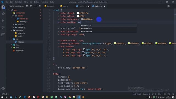The height and width of the screenshot is (99, 176).
Task: Open the Search view in activity bar
Action: 3,14
